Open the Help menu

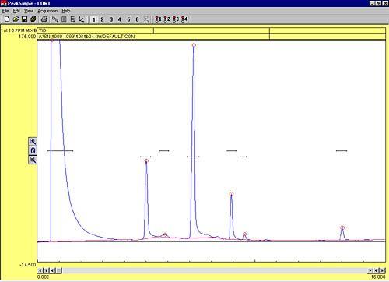66,11
